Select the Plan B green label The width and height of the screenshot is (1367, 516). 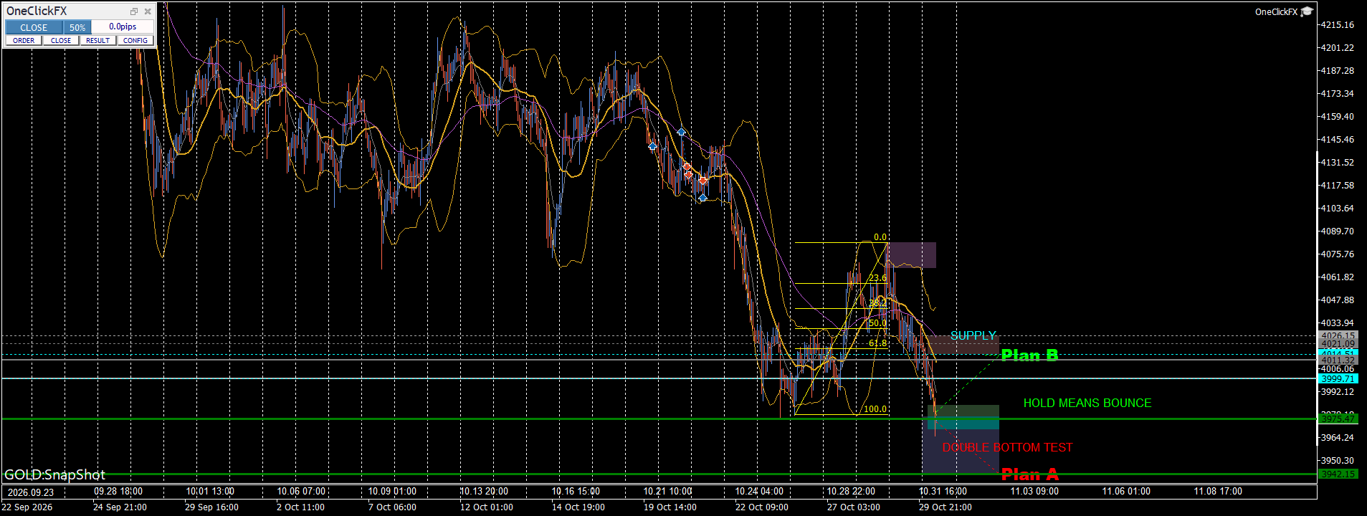tap(1029, 355)
